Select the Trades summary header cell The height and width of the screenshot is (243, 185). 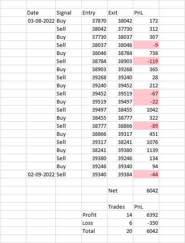(x=120, y=207)
